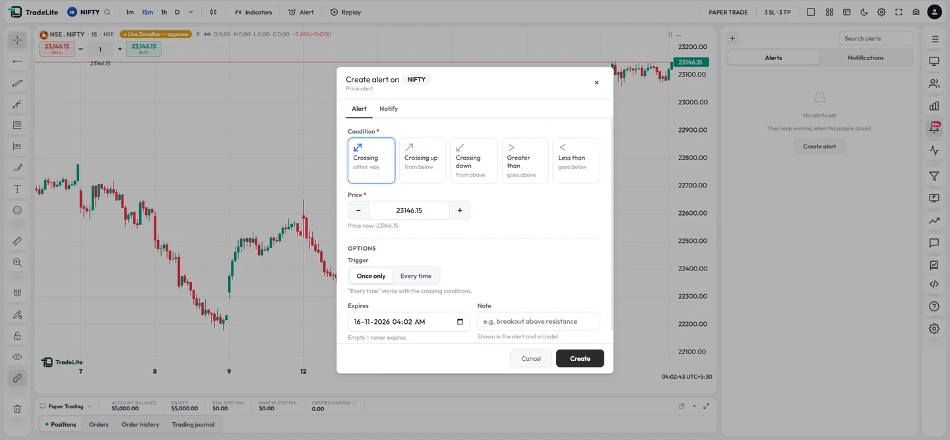This screenshot has height=440, width=950.
Task: Maximize the bottom trading panel
Action: pos(707,406)
